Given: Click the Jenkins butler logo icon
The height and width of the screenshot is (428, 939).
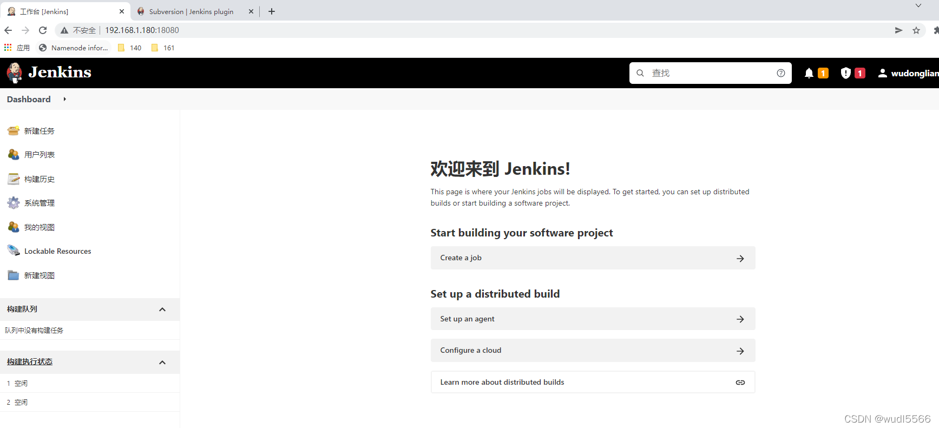Looking at the screenshot, I should pyautogui.click(x=15, y=73).
